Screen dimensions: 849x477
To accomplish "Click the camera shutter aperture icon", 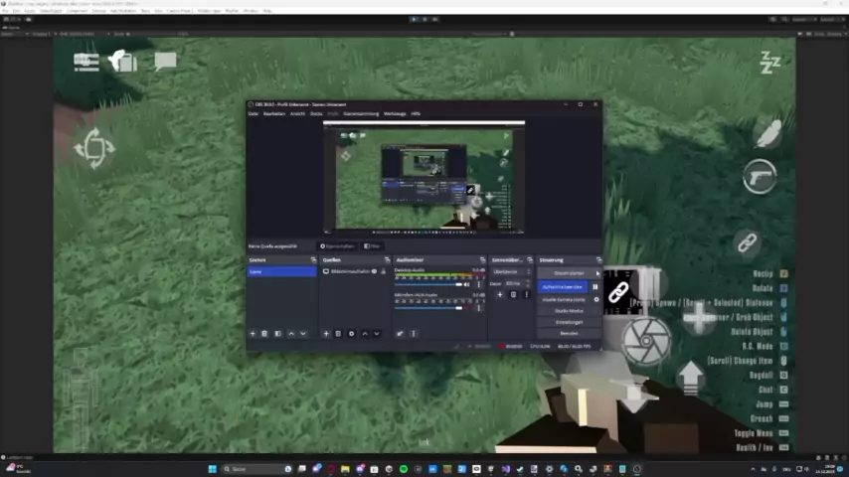I will click(x=645, y=340).
